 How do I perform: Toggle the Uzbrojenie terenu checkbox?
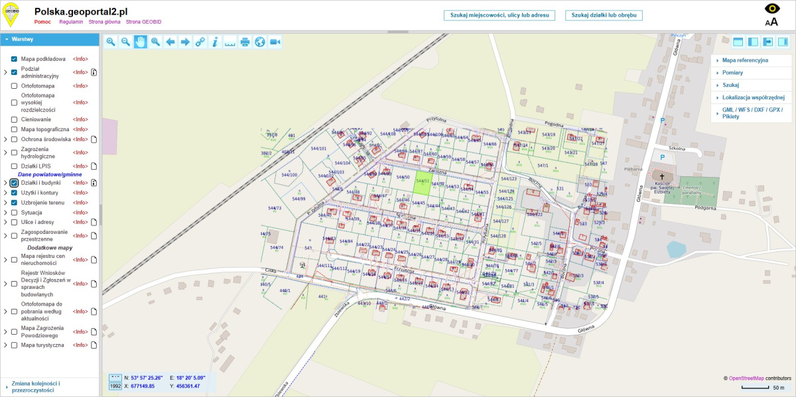14,202
